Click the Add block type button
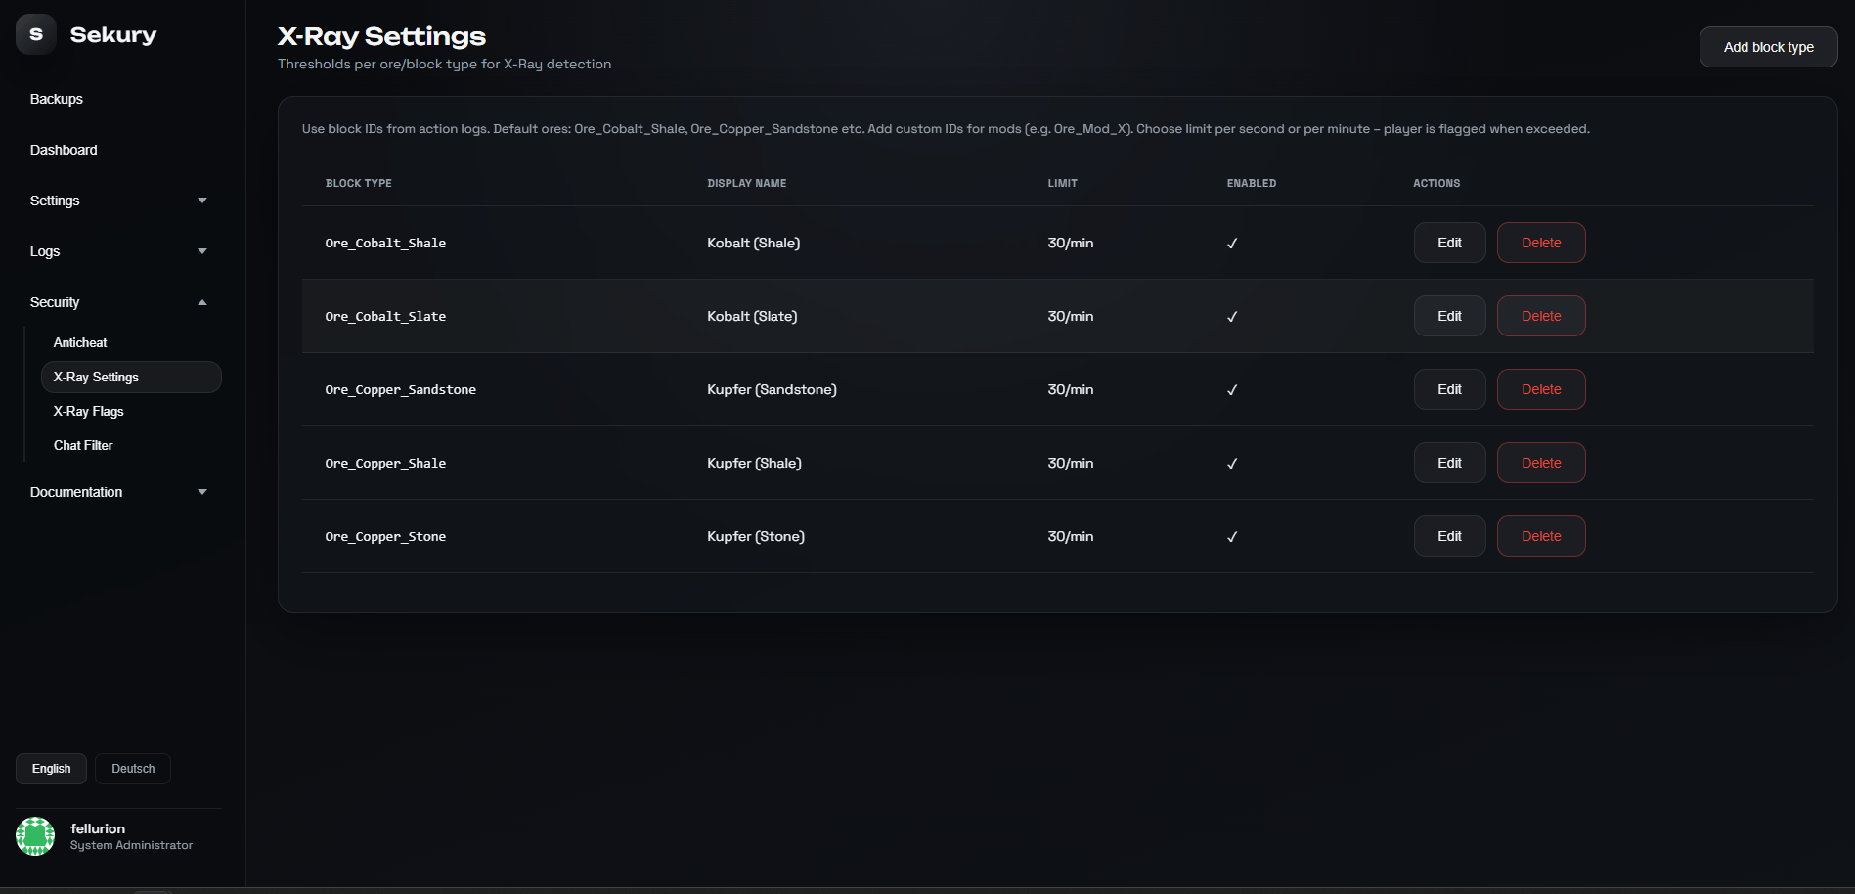1855x894 pixels. pos(1768,47)
